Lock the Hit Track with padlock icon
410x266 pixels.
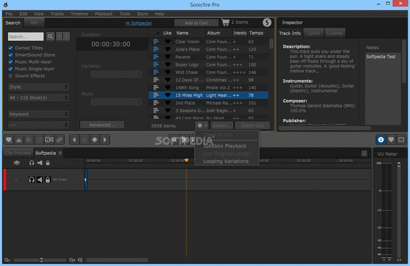tap(48, 179)
